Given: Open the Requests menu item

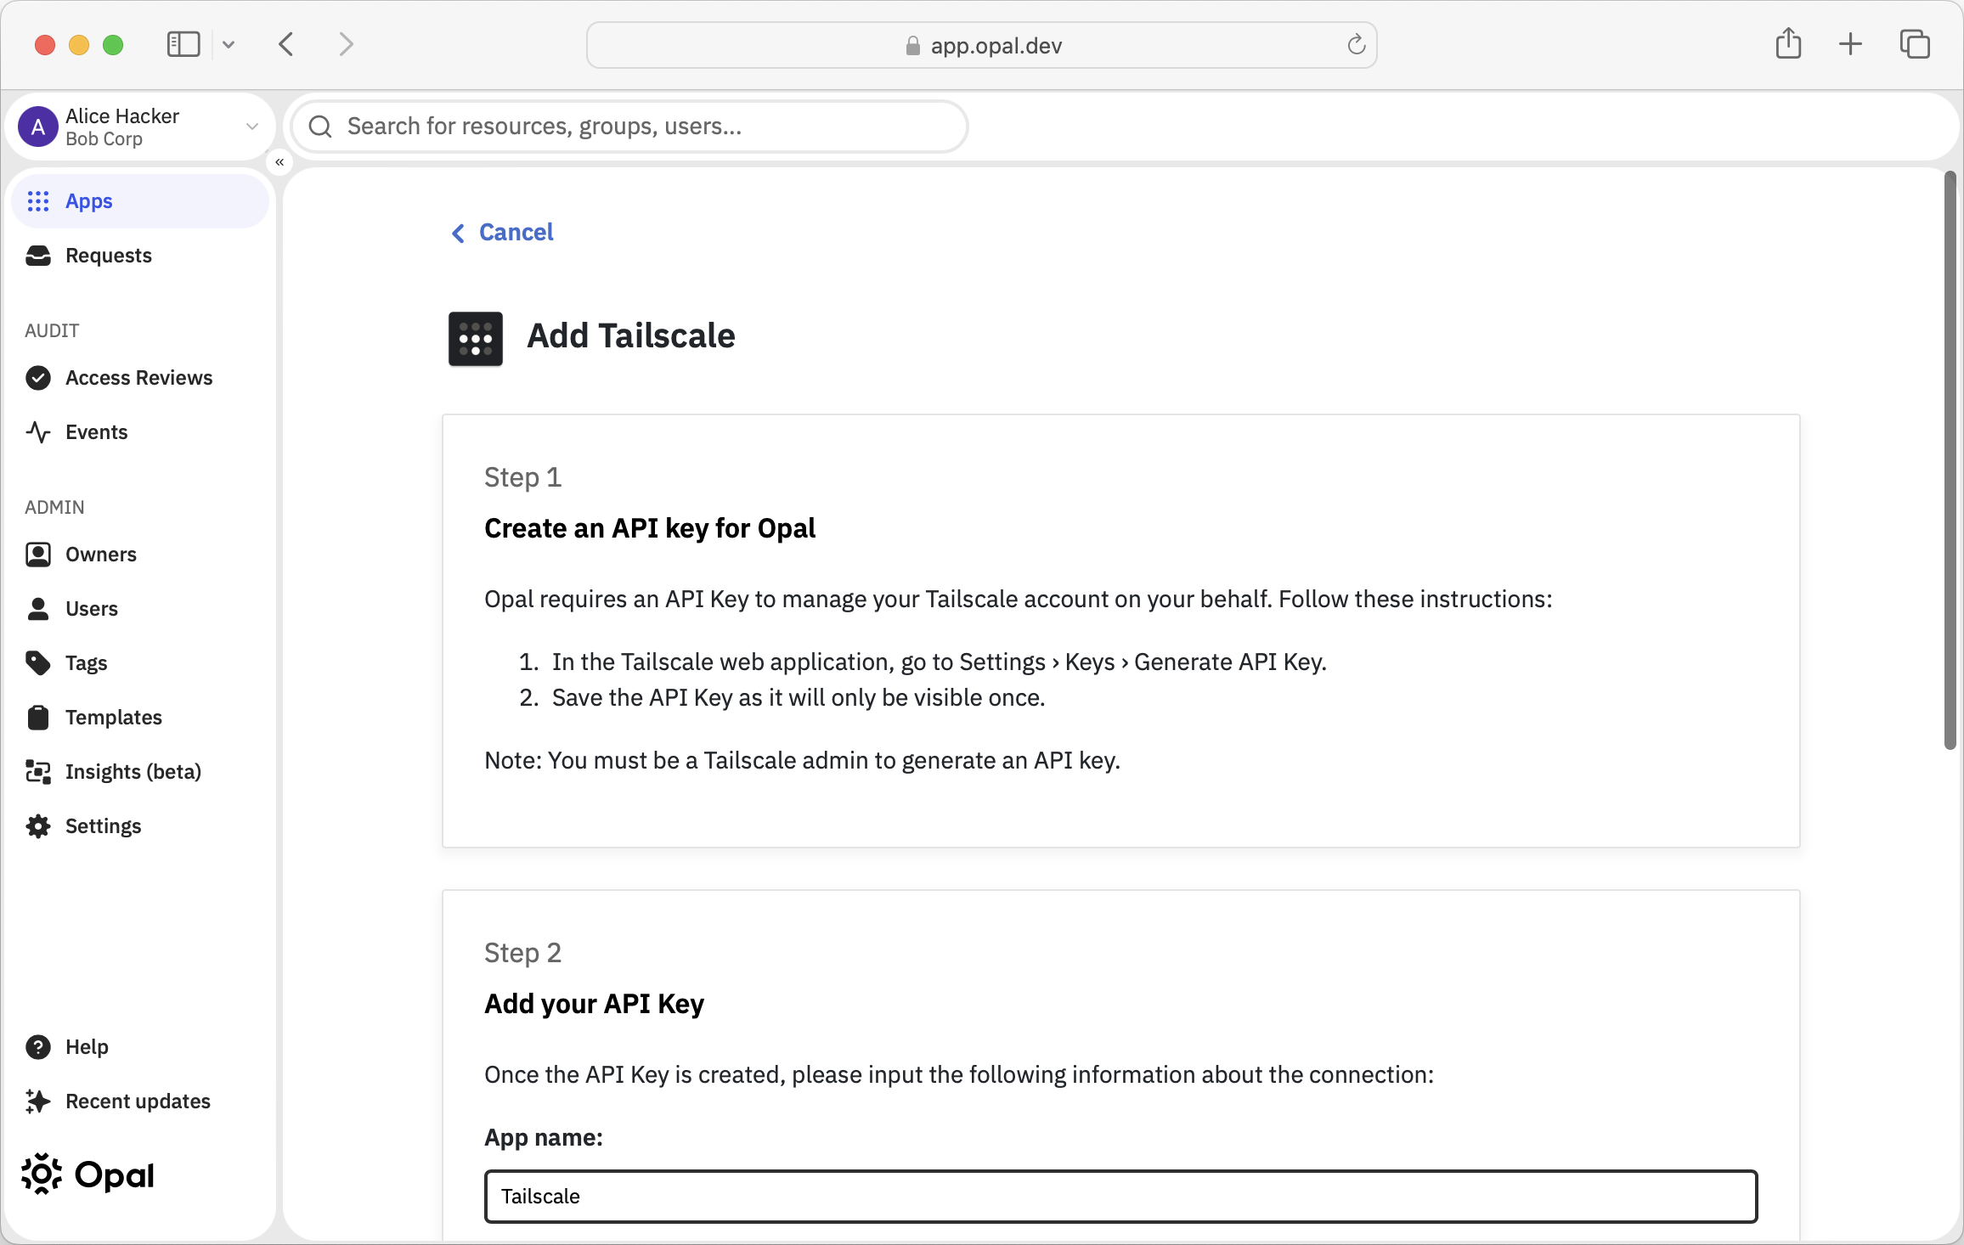Looking at the screenshot, I should click(x=141, y=256).
